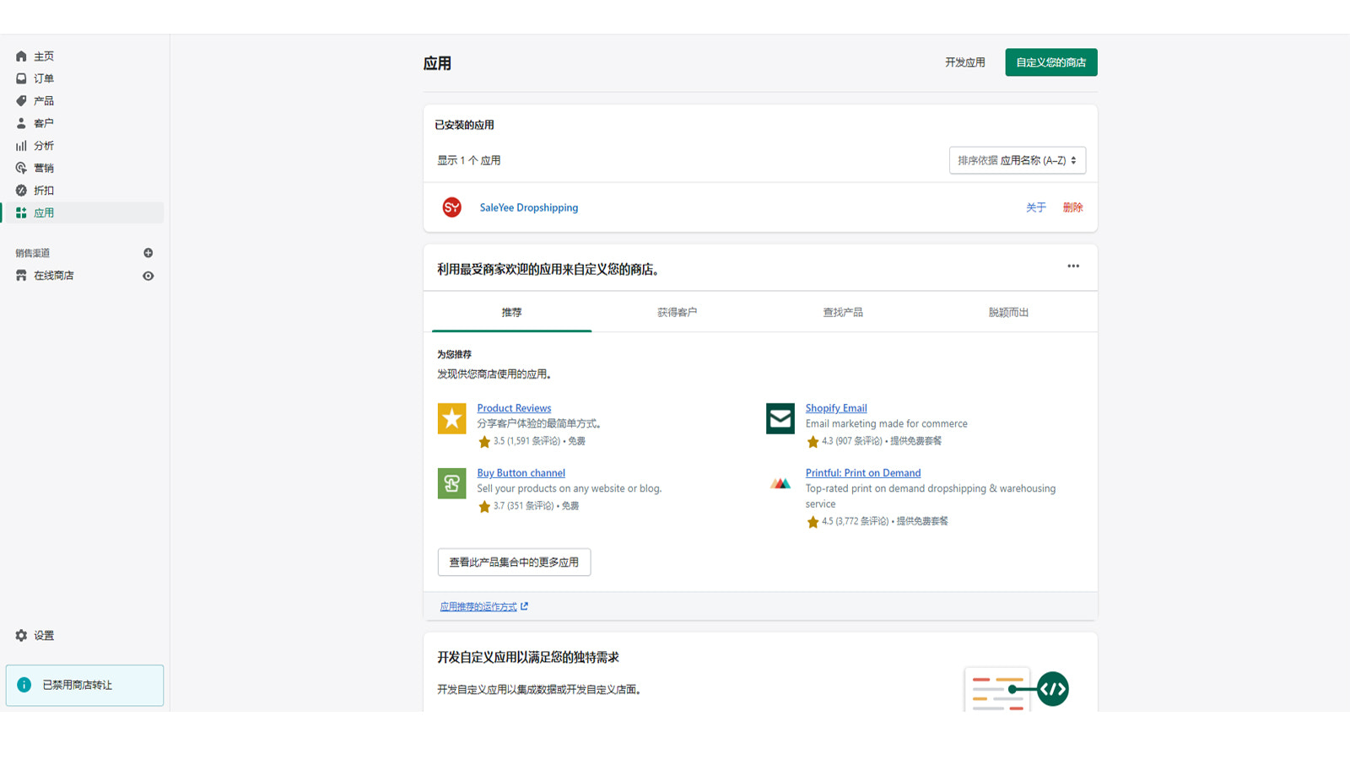Click the 销售渠道 section label
Screen dimensions: 1350x759
click(33, 253)
